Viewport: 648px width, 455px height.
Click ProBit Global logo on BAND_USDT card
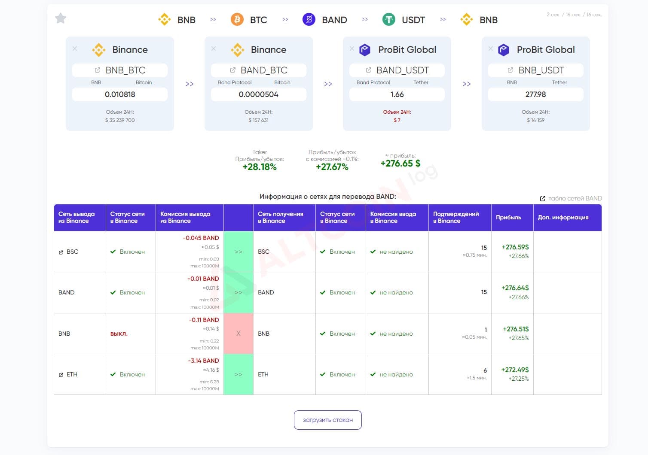click(x=365, y=50)
